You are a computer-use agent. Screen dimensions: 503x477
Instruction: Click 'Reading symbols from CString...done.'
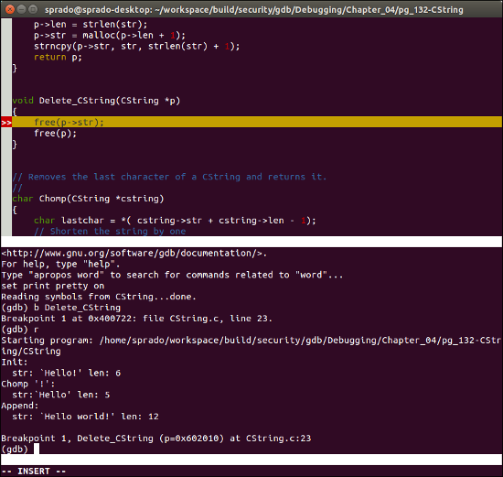99,297
